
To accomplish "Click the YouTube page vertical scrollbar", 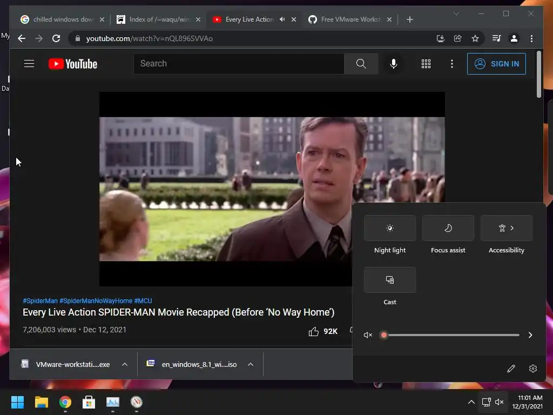I will click(538, 74).
